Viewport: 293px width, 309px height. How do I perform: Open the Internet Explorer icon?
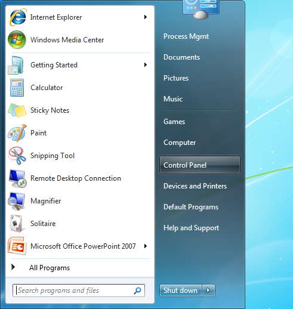17,17
